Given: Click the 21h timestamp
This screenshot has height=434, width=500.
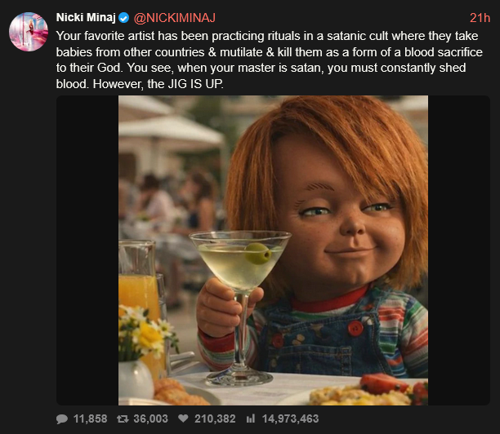Looking at the screenshot, I should (x=480, y=17).
